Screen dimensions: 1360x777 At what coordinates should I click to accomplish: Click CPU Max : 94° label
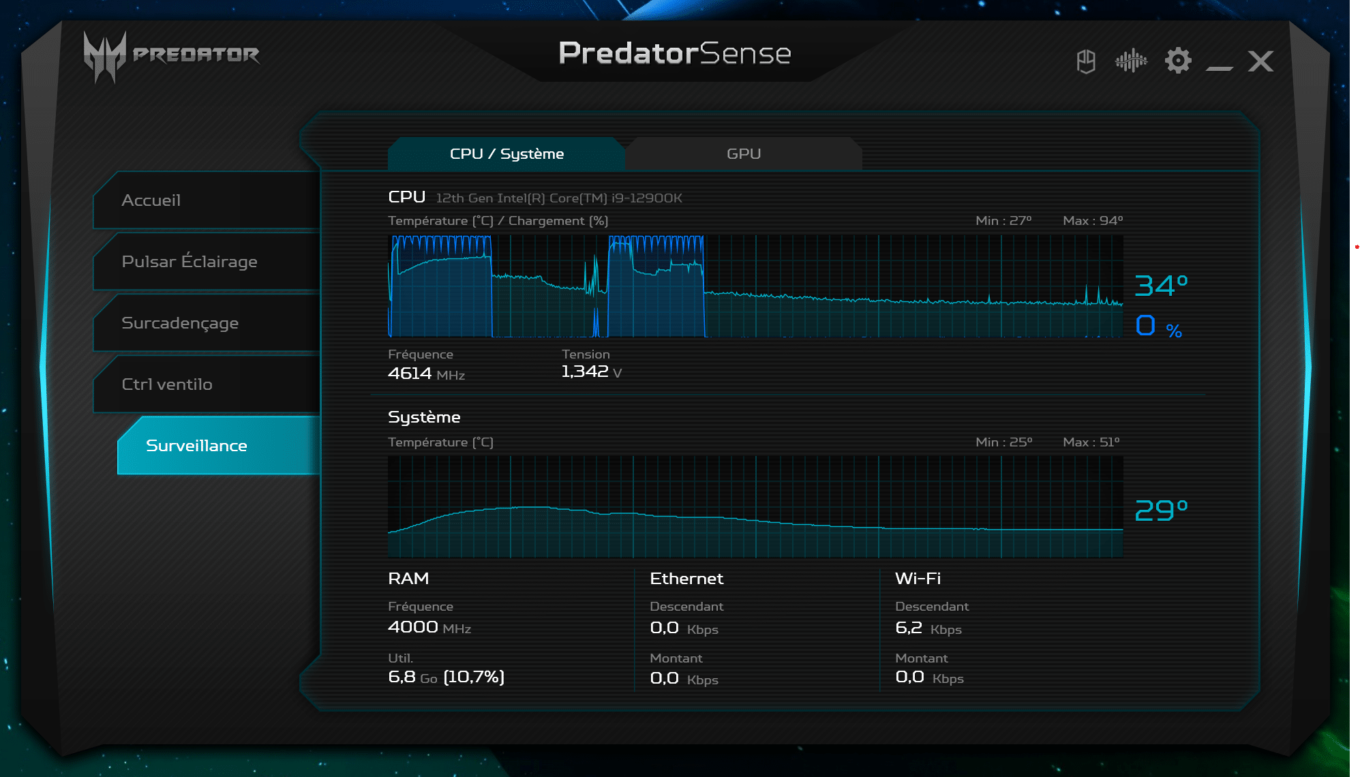[x=1093, y=221]
